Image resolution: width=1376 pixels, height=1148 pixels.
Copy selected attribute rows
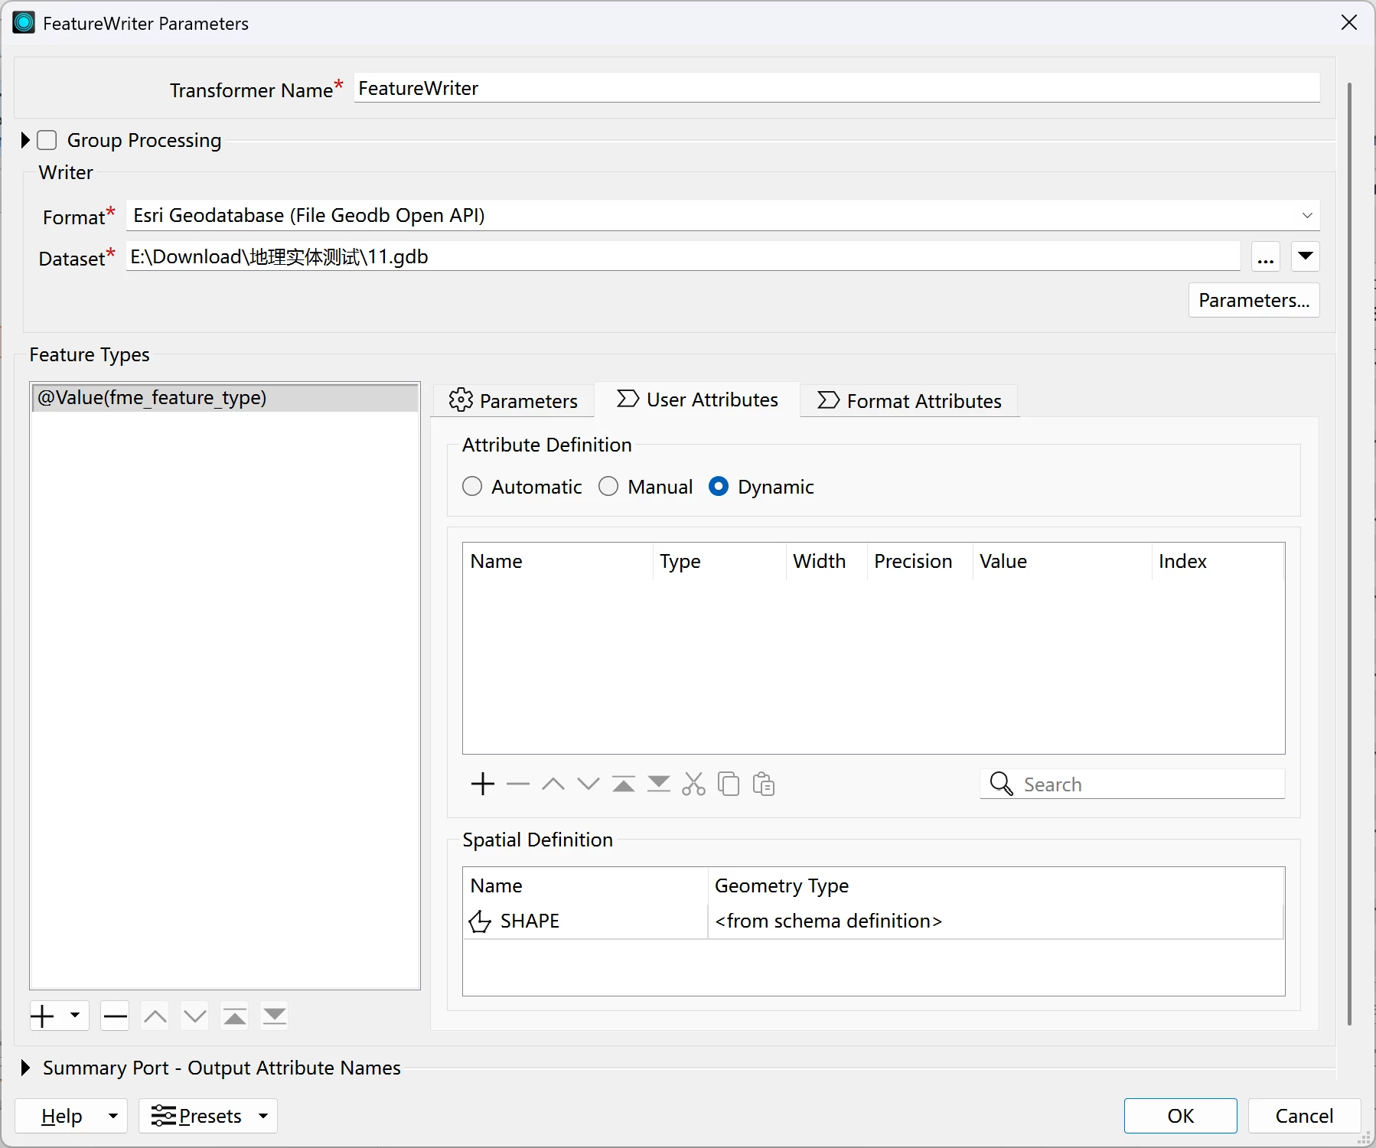tap(729, 784)
